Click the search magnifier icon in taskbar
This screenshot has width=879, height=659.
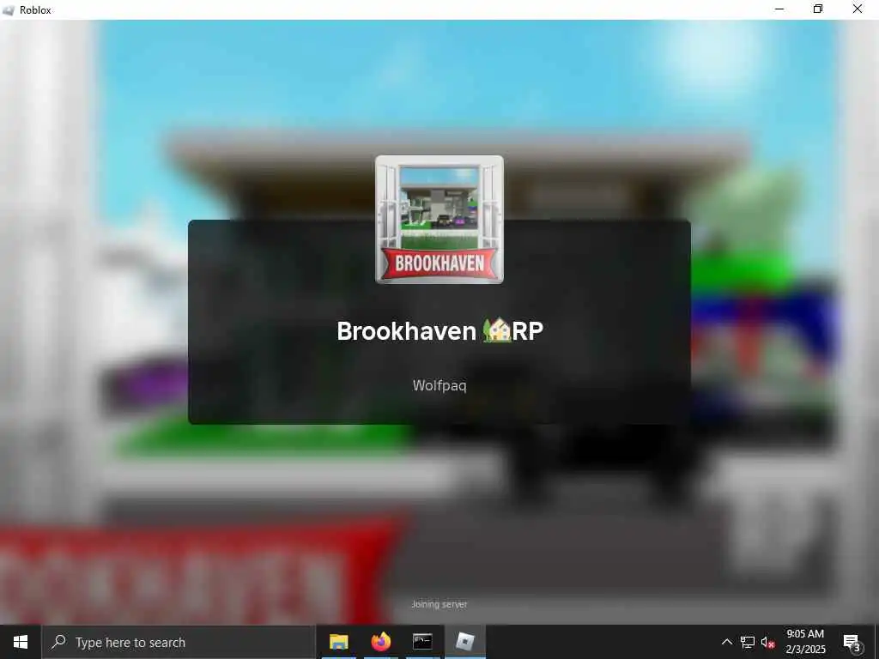[58, 642]
